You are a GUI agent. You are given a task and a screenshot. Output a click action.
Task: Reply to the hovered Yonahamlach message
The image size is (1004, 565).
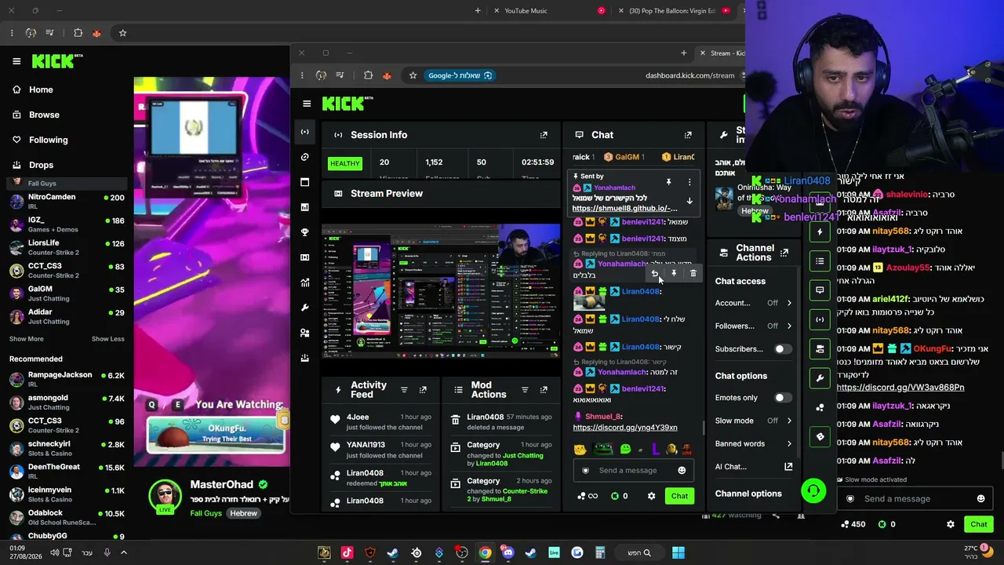(x=654, y=273)
